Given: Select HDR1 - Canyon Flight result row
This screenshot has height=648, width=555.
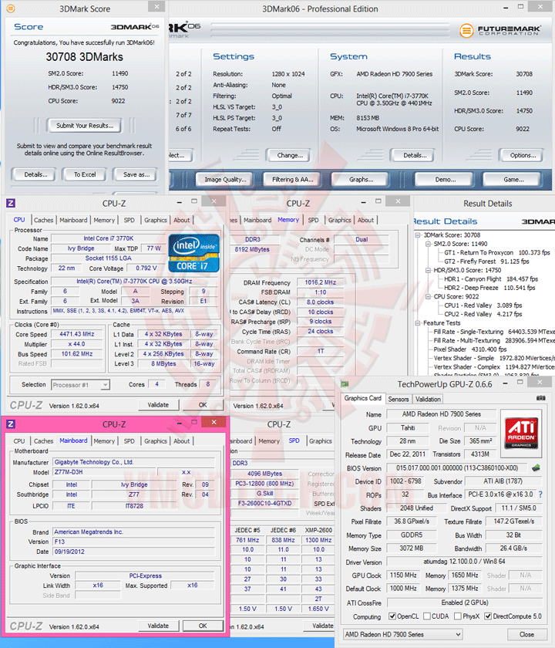Looking at the screenshot, I should [x=491, y=279].
